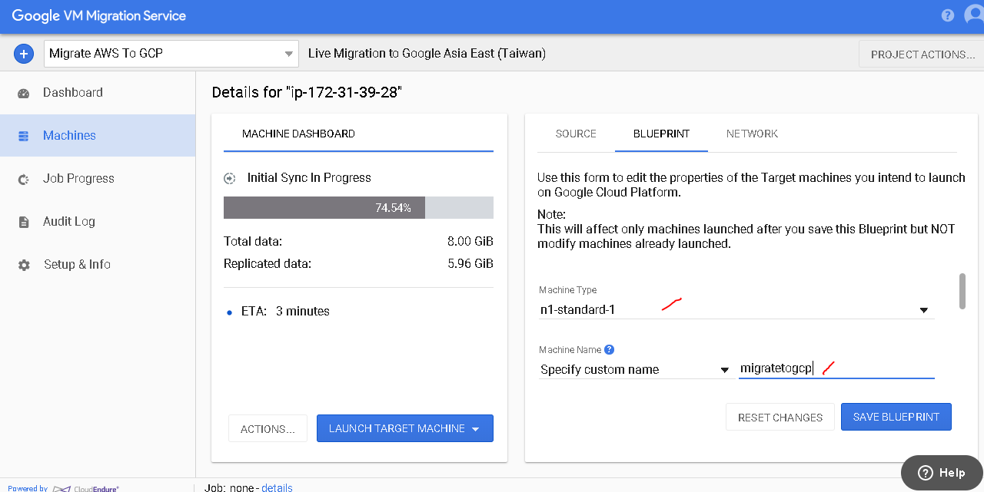
Task: Click the Dashboard gauge icon
Action: point(23,93)
